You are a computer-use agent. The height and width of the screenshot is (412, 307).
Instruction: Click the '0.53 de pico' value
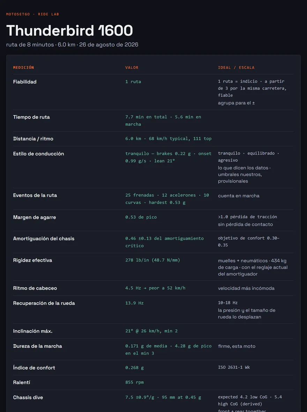(x=141, y=217)
